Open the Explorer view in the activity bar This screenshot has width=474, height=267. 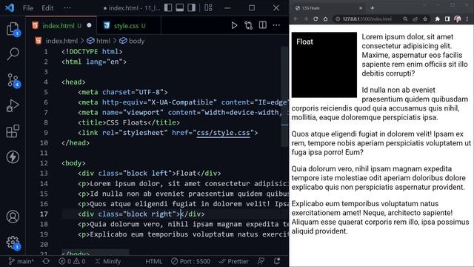pyautogui.click(x=13, y=29)
